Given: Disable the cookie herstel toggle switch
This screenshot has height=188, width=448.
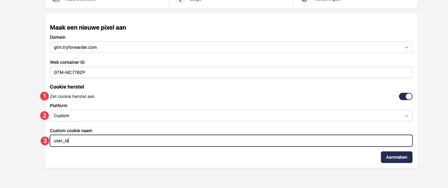Looking at the screenshot, I should coord(405,96).
